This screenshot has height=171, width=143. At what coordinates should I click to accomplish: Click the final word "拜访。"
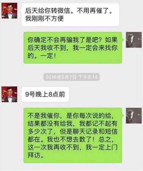[x=36, y=155]
